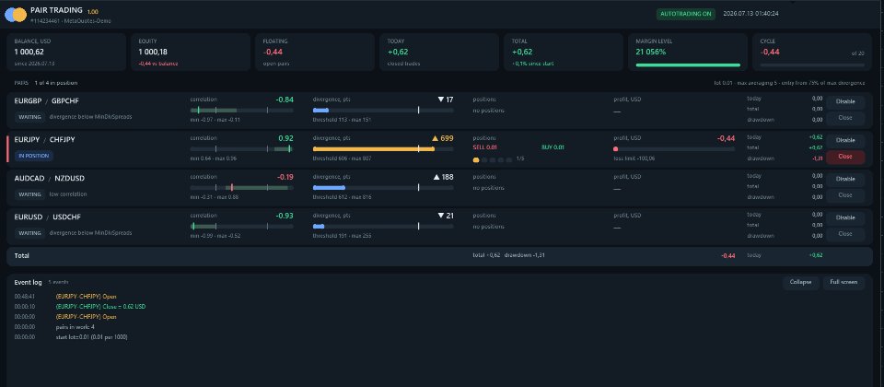Image resolution: width=884 pixels, height=387 pixels.
Task: Select the AUDCAD / NZDUSD pair name
Action: [49, 178]
